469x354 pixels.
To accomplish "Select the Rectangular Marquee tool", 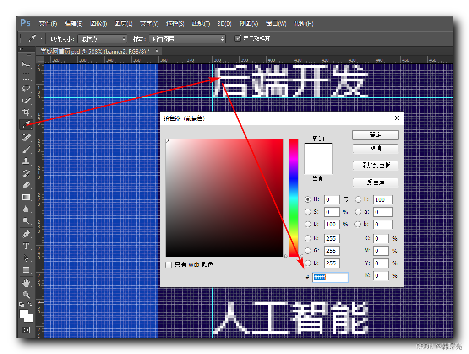I will (26, 77).
